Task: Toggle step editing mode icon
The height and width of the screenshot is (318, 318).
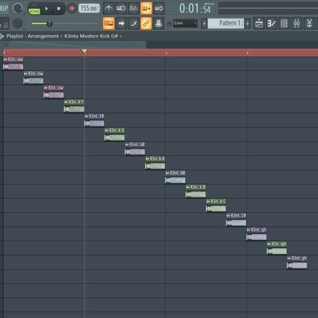Action: pyautogui.click(x=134, y=23)
